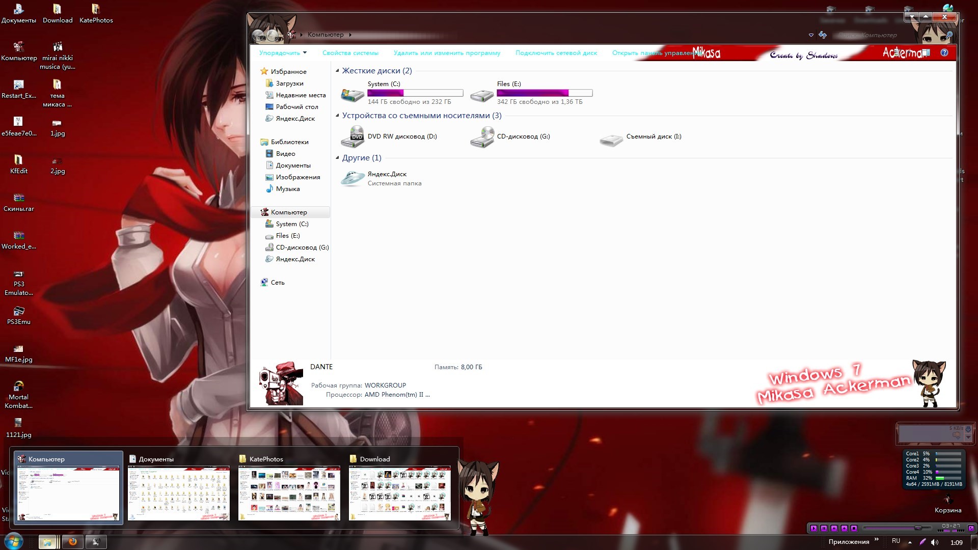Collapse the Другие section

338,157
